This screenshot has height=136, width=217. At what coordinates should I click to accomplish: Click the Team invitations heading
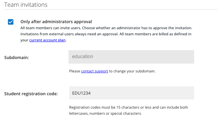click(26, 5)
